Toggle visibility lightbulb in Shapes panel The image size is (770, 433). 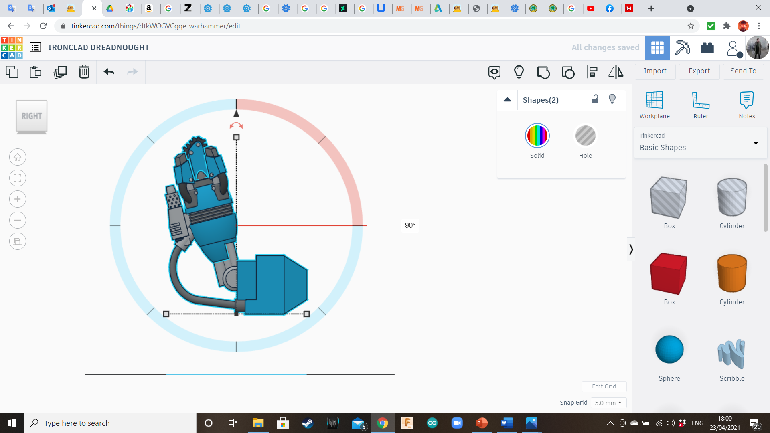click(x=612, y=99)
